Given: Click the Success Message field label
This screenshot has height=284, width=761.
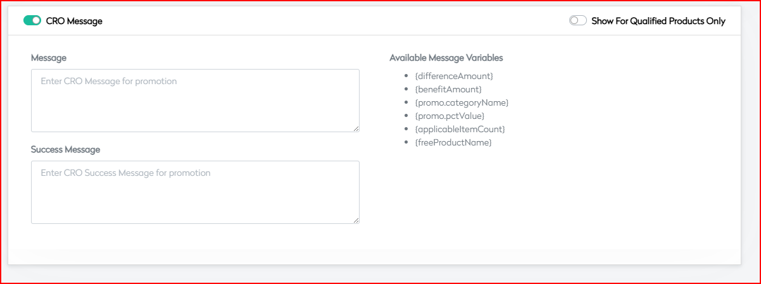Looking at the screenshot, I should tap(65, 149).
